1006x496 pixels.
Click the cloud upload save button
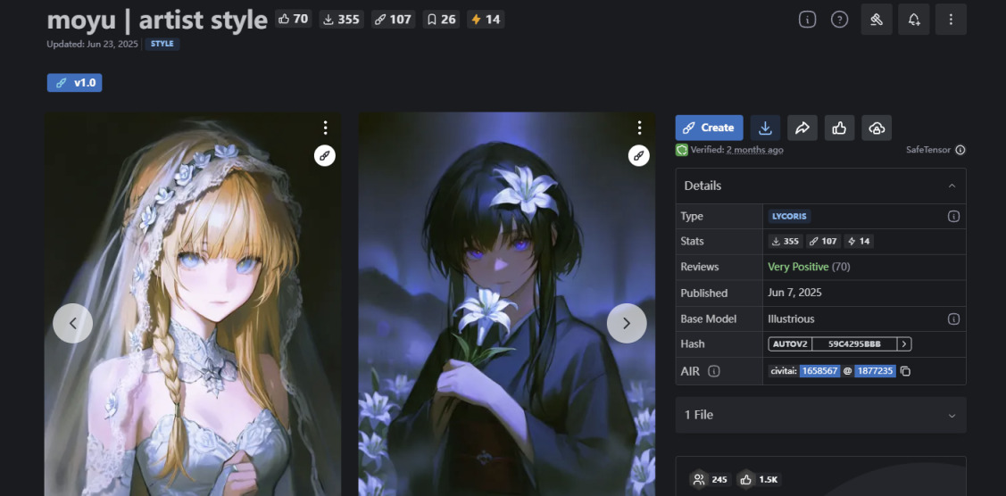coord(877,128)
